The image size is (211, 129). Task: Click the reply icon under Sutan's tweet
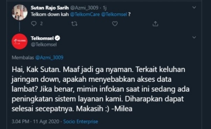tap(34, 24)
